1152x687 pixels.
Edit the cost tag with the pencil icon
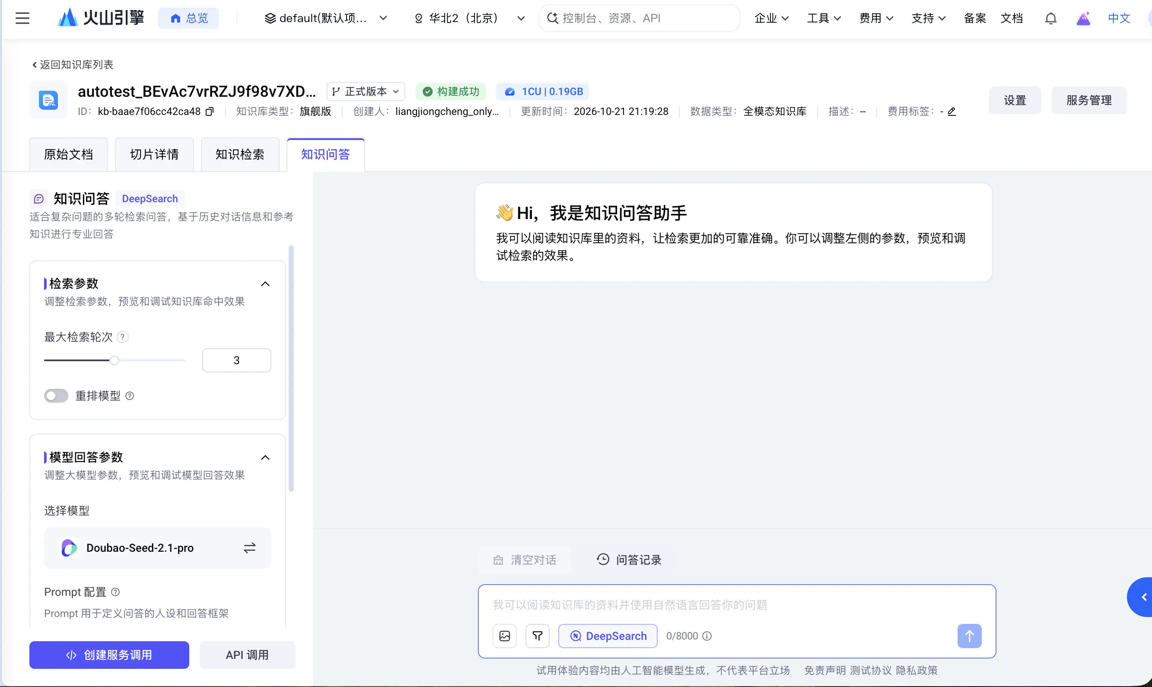[952, 111]
